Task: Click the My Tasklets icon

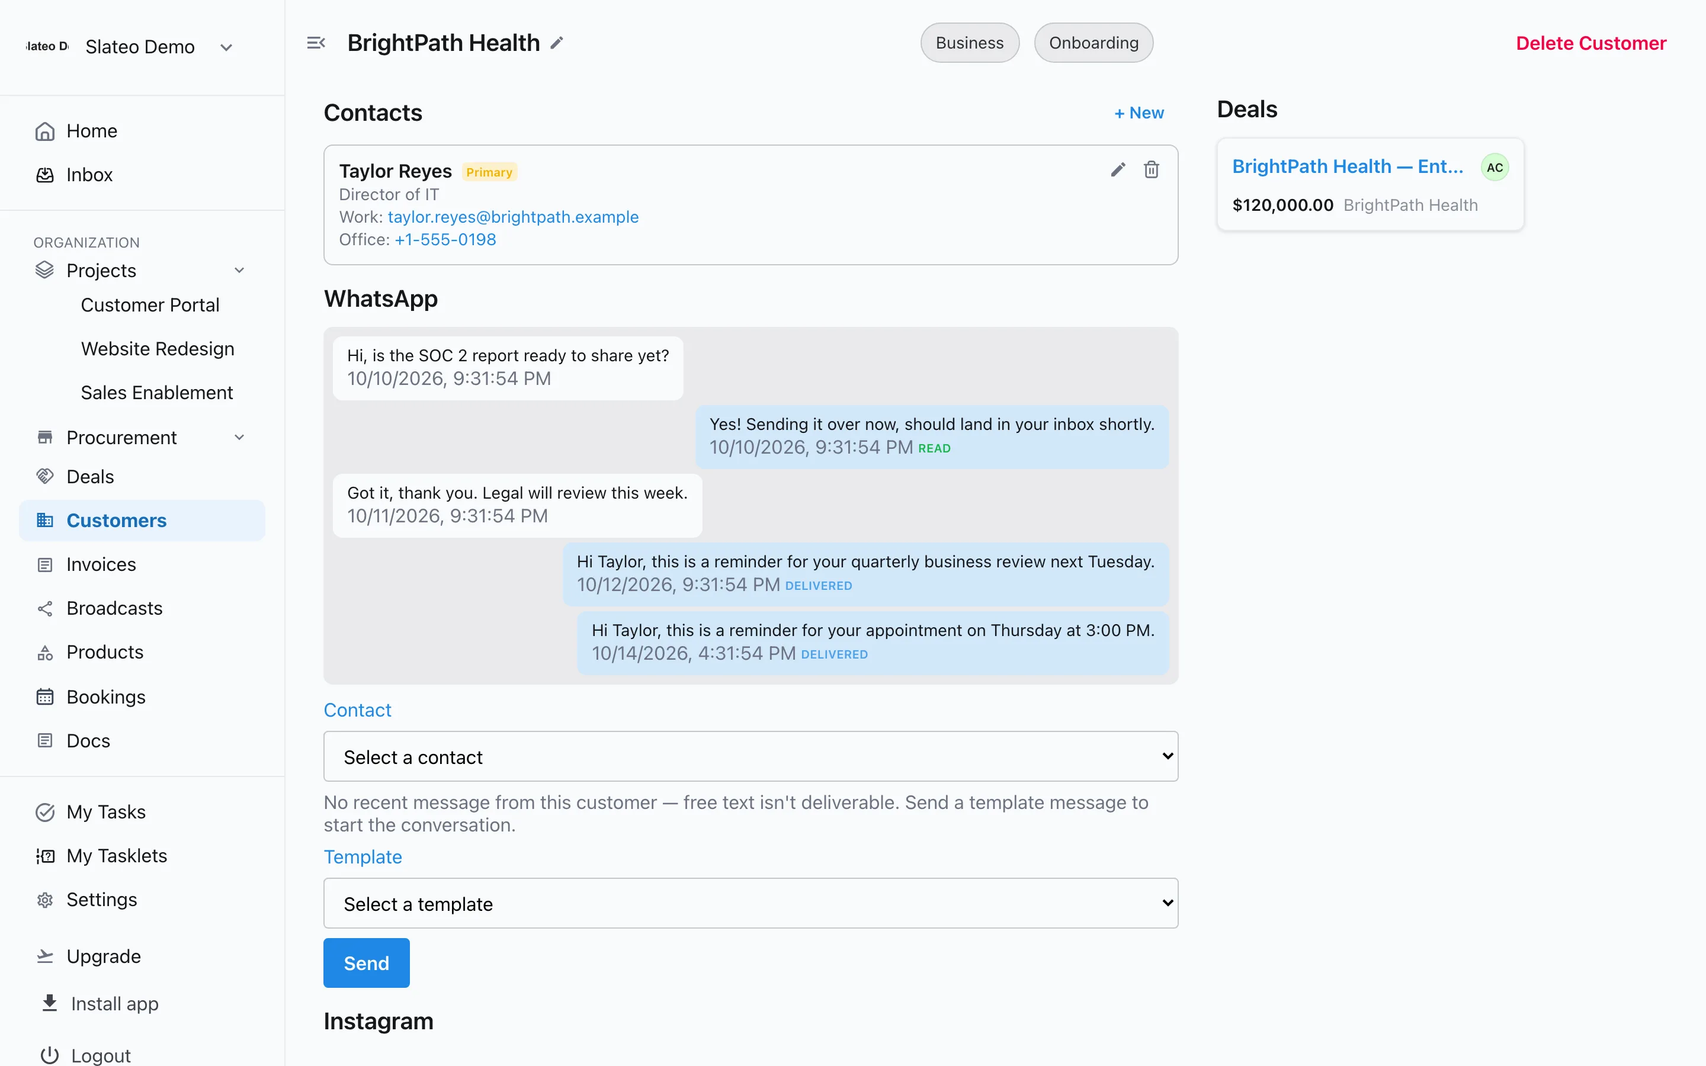Action: [x=45, y=856]
